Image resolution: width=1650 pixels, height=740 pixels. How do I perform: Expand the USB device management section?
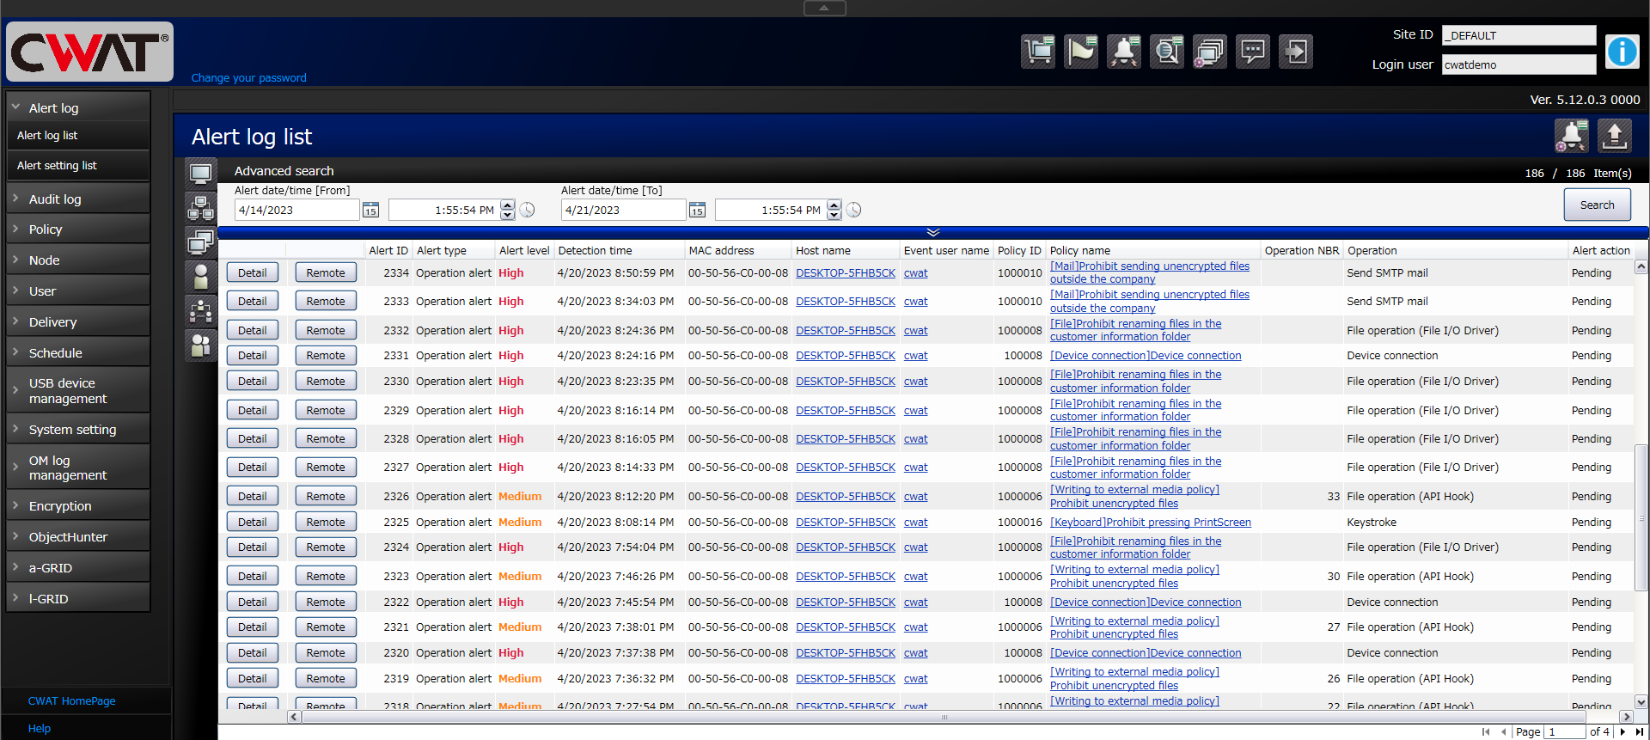tap(78, 391)
